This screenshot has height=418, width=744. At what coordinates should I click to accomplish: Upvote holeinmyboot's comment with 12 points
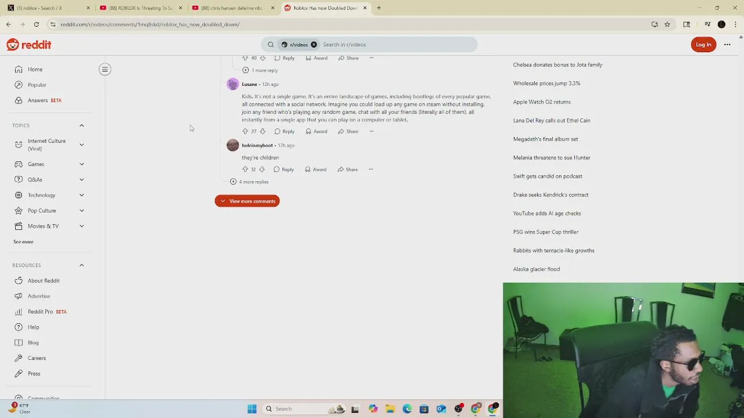(245, 170)
